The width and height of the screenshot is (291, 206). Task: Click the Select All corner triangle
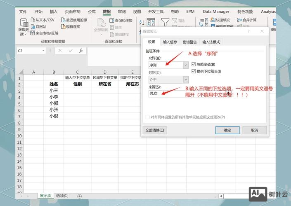click(21, 72)
